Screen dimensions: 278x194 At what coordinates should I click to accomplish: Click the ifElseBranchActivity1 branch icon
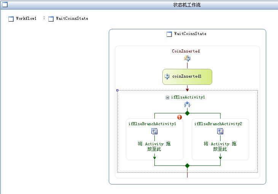154,131
